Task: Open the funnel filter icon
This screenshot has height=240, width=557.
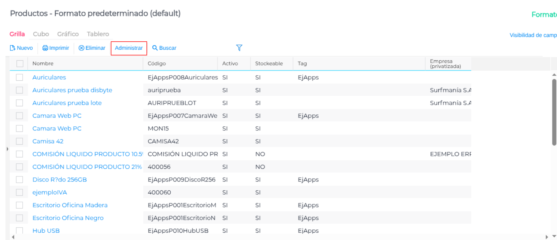Action: click(239, 47)
